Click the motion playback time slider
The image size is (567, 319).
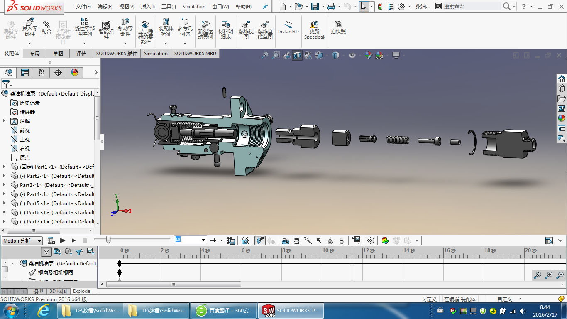tap(108, 240)
